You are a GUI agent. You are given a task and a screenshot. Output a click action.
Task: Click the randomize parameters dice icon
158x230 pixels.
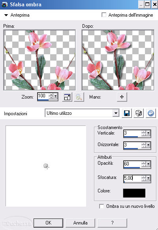139,113
